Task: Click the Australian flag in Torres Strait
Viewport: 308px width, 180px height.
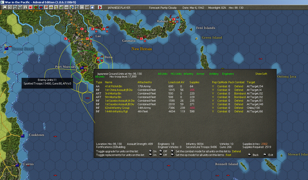Action: click(6, 48)
